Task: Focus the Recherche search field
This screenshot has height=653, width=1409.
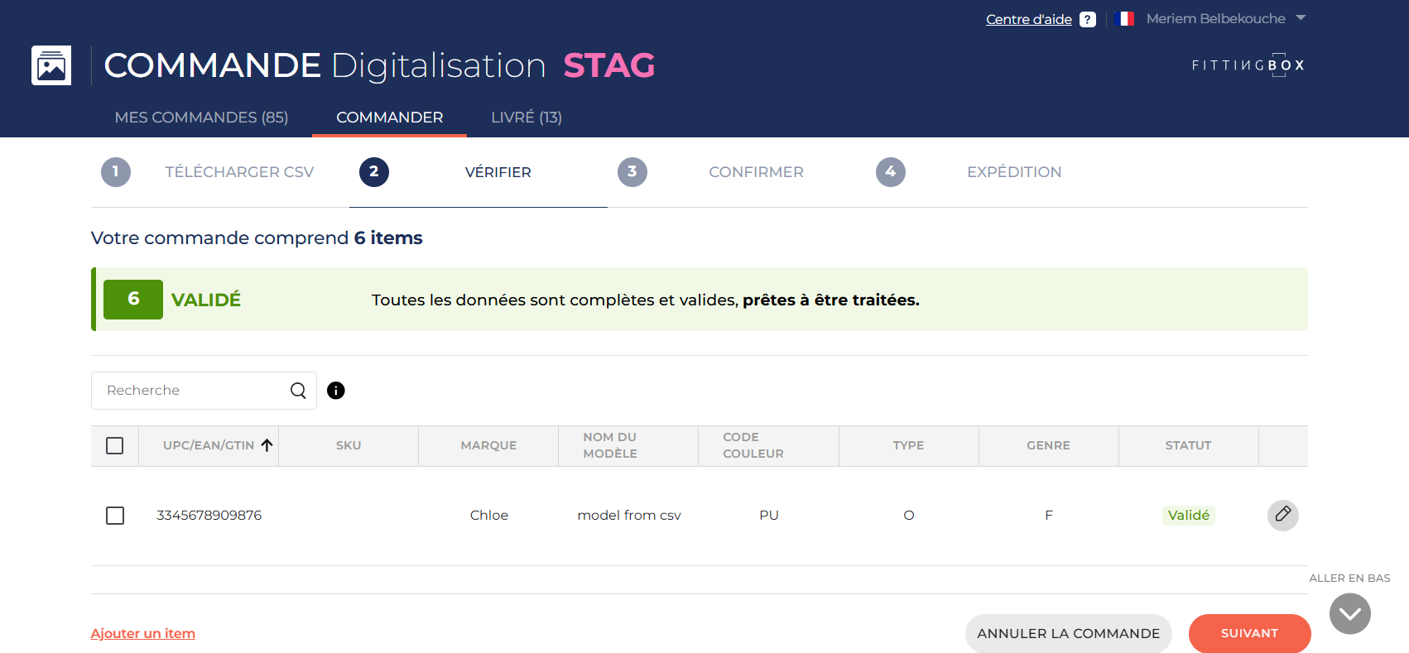Action: pos(195,391)
